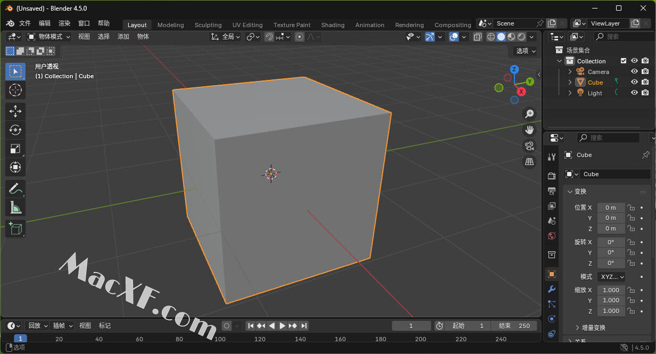Switch to the UV Editing workspace tab
This screenshot has width=656, height=354.
tap(247, 25)
